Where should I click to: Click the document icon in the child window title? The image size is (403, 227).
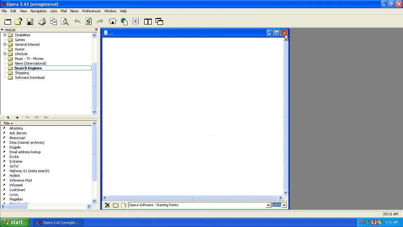click(x=106, y=33)
